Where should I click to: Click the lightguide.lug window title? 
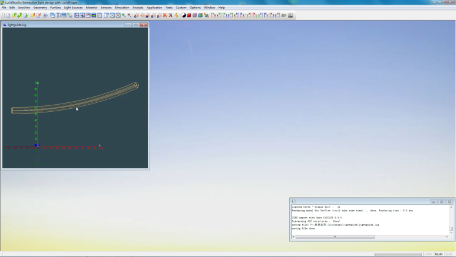point(17,25)
